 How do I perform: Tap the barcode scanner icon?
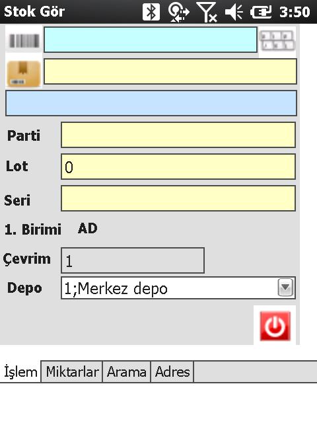[x=24, y=41]
